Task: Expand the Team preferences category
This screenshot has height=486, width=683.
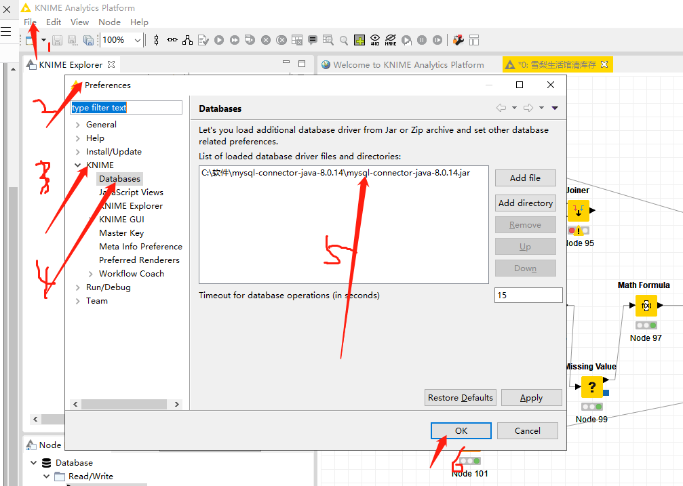Action: click(x=77, y=301)
